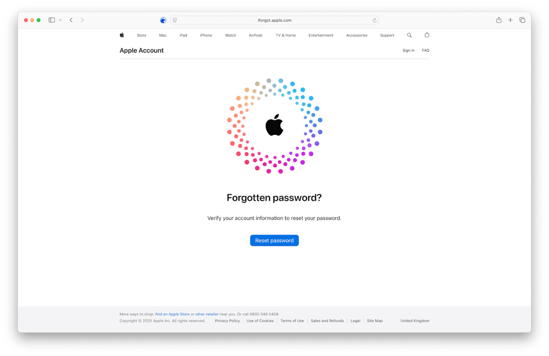Image resolution: width=549 pixels, height=356 pixels.
Task: Click the Apple logo in the navigation bar
Action: [122, 35]
